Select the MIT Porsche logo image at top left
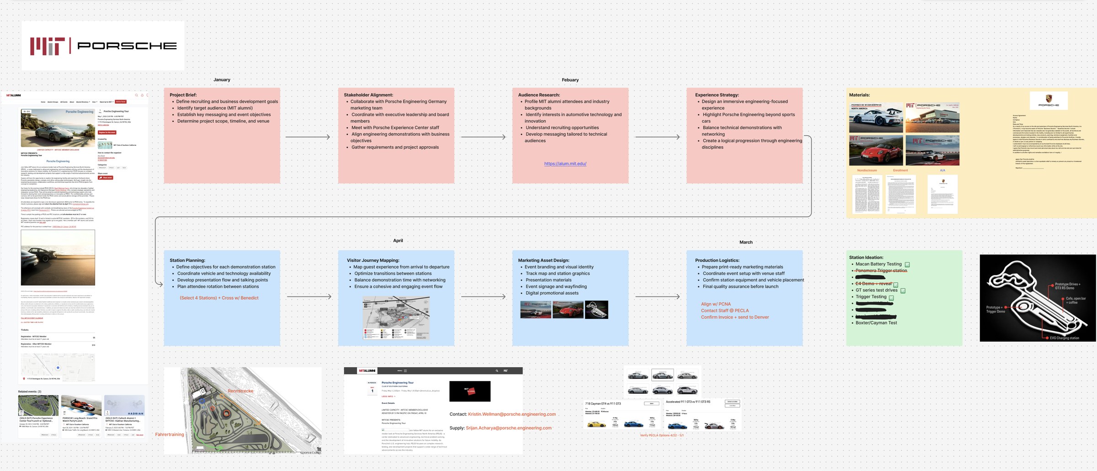Screen dimensions: 1097x471 point(103,46)
